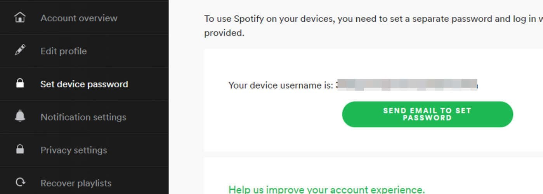Open the Notification settings text entry
Screen dimensions: 543x194
point(83,117)
